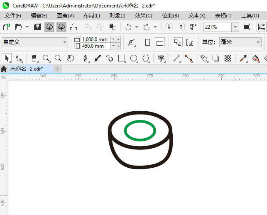Decrease page height with the down stepper
This screenshot has height=215, width=267.
[113, 46]
